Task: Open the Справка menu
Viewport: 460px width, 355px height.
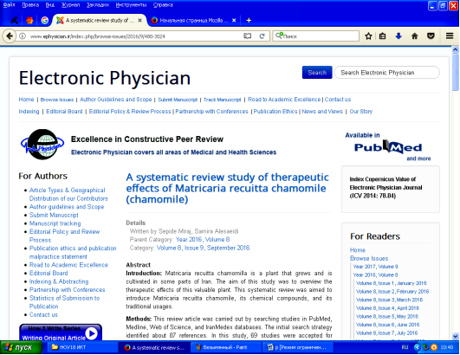Action: [163, 4]
